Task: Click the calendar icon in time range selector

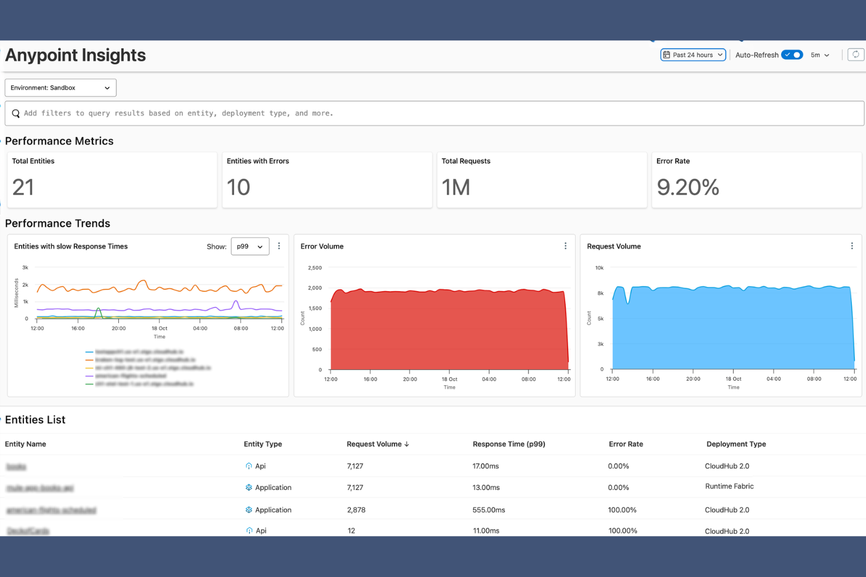Action: pyautogui.click(x=666, y=55)
